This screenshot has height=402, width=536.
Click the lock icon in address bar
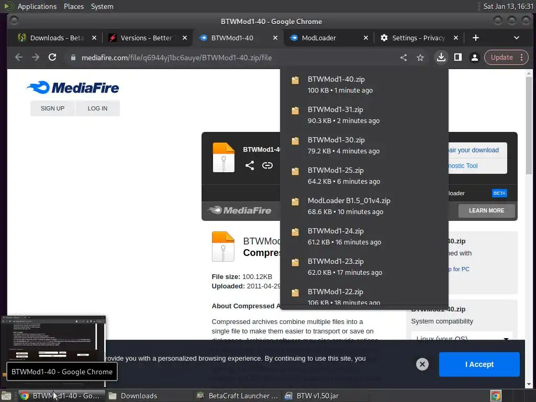(x=73, y=58)
